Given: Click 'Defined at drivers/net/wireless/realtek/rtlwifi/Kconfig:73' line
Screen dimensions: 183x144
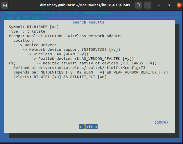Looking at the screenshot, I should click(x=79, y=68).
